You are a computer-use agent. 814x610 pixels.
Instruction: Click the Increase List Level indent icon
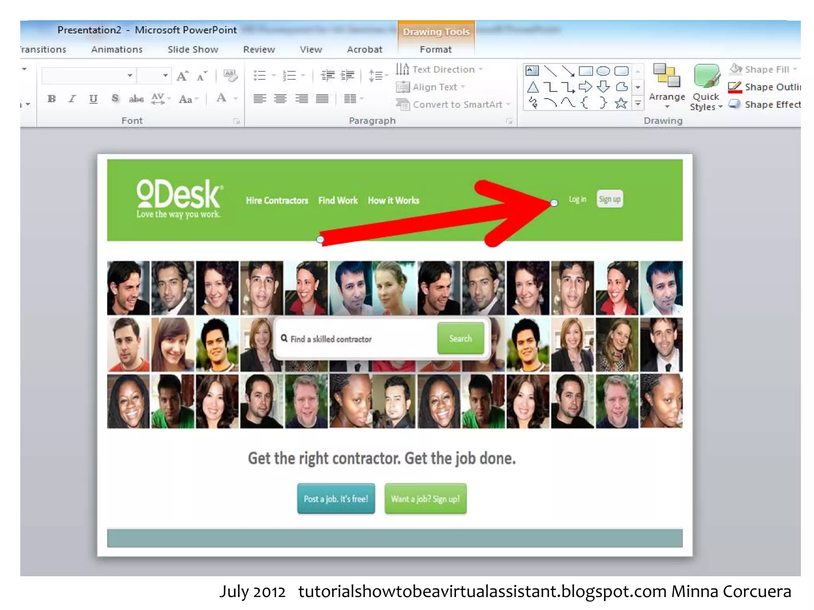pyautogui.click(x=348, y=75)
